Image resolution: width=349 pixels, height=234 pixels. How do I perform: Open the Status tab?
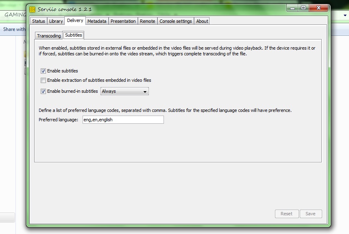(39, 21)
